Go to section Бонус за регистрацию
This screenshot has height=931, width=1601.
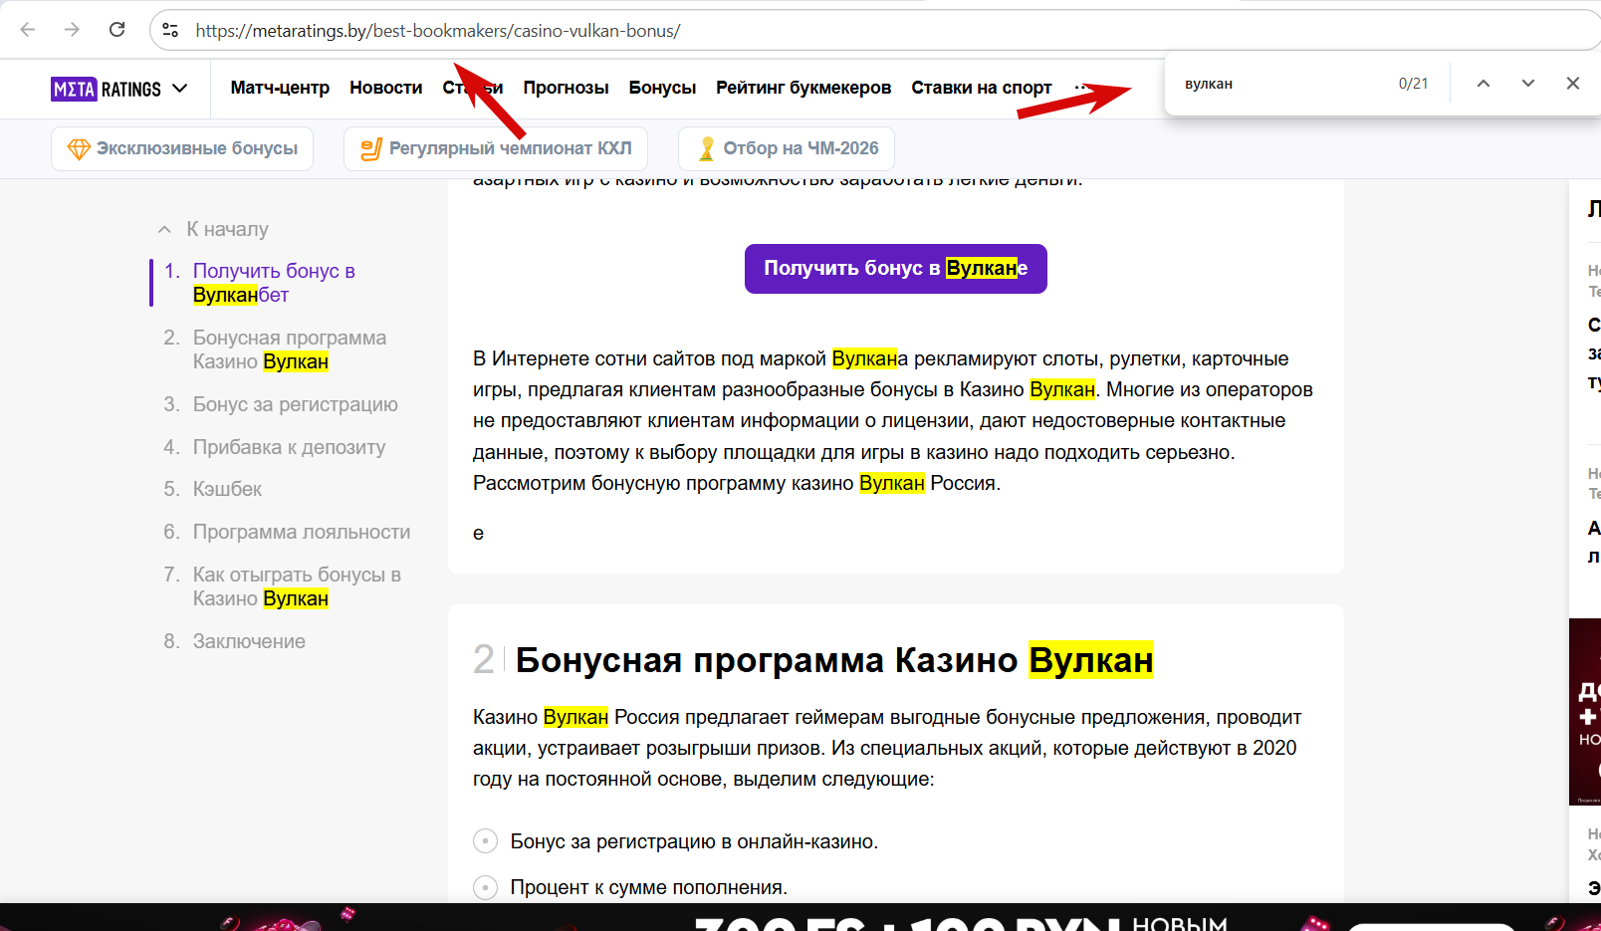(x=296, y=404)
